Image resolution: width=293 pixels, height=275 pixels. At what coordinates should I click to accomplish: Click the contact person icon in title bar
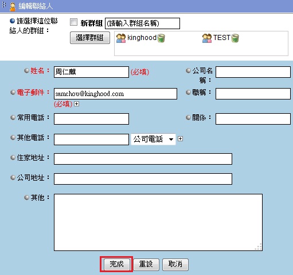pyautogui.click(x=13, y=6)
